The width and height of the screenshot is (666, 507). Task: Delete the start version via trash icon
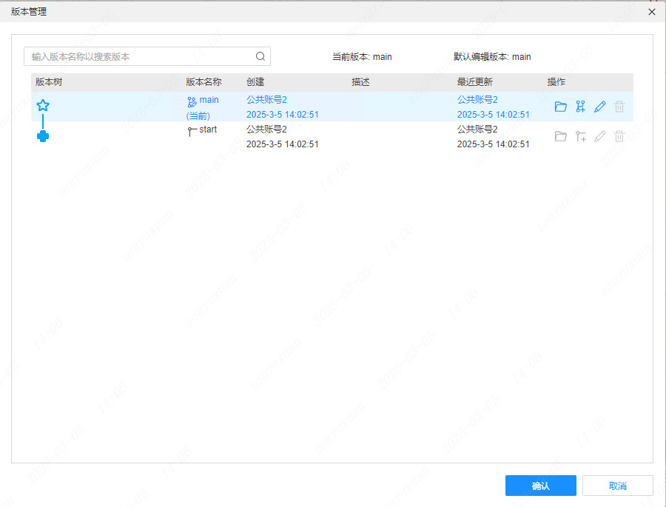coord(619,135)
